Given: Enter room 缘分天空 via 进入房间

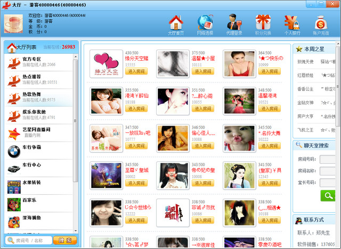Looking at the screenshot, I should [x=136, y=71].
